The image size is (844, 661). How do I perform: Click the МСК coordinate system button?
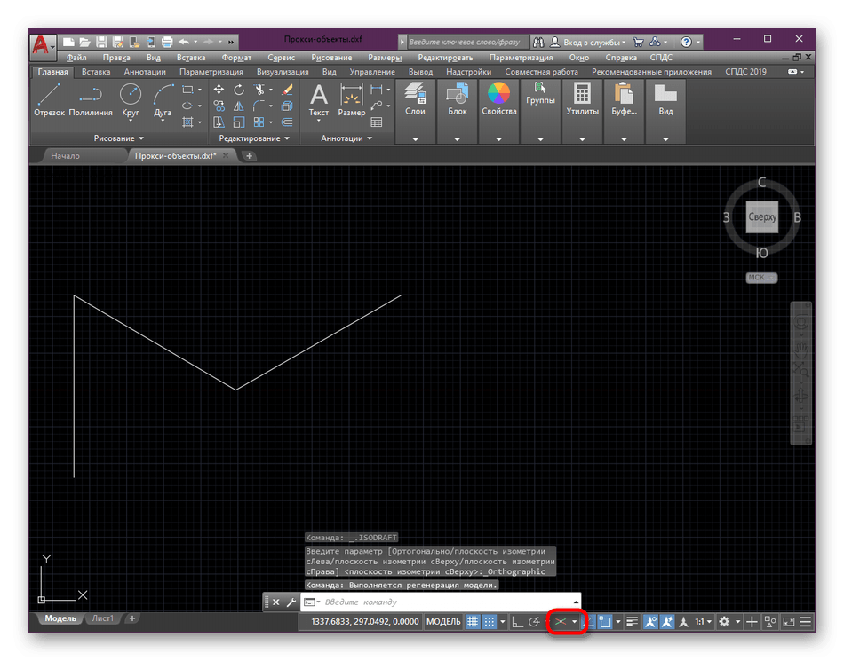point(761,278)
